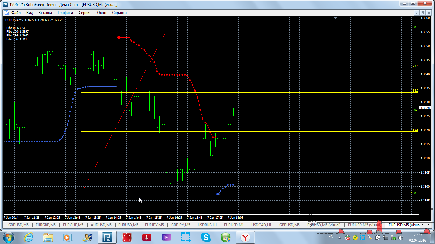Launch Yandex browser from the taskbar
This screenshot has height=244, width=435.
coord(245,237)
